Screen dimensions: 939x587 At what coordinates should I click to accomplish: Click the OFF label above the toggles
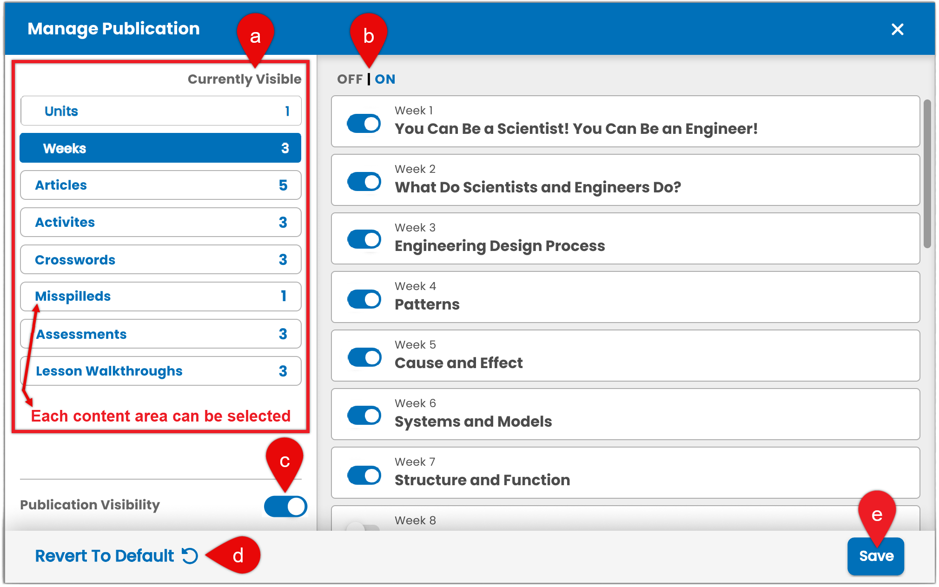(350, 79)
